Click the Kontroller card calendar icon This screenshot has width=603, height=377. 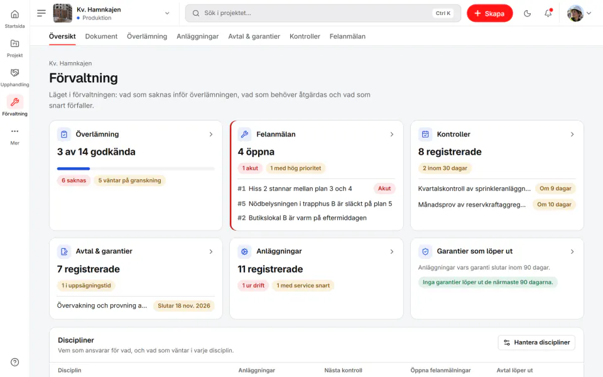click(425, 134)
